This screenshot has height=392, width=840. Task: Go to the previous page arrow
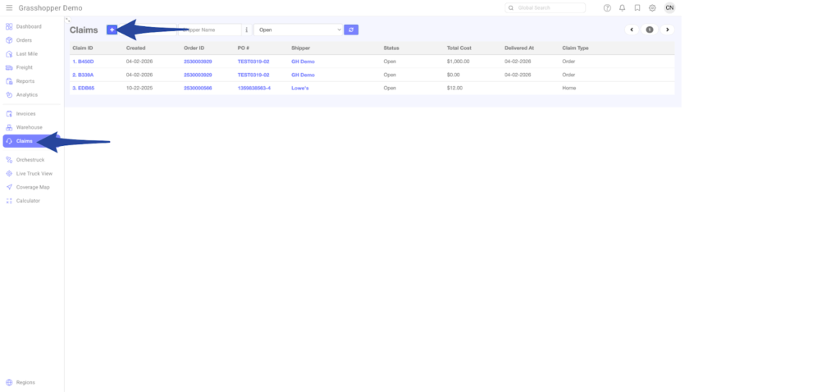[632, 30]
